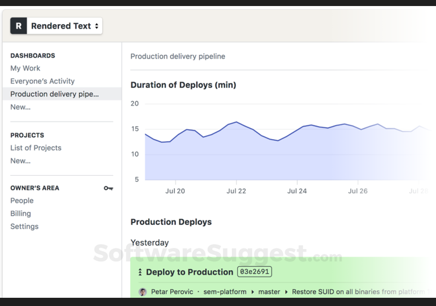
Task: Open the organization Settings page
Action: tap(24, 227)
